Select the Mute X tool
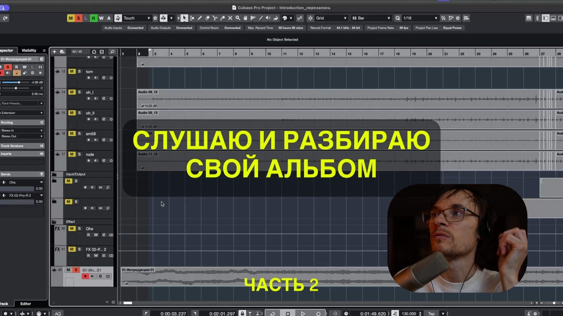This screenshot has width=563, height=316. tap(230, 18)
